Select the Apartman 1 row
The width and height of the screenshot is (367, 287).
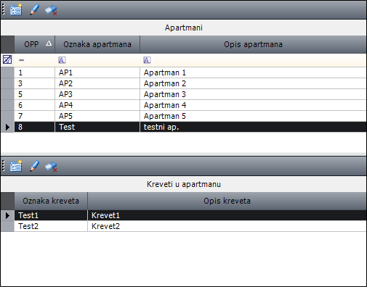[x=190, y=72]
